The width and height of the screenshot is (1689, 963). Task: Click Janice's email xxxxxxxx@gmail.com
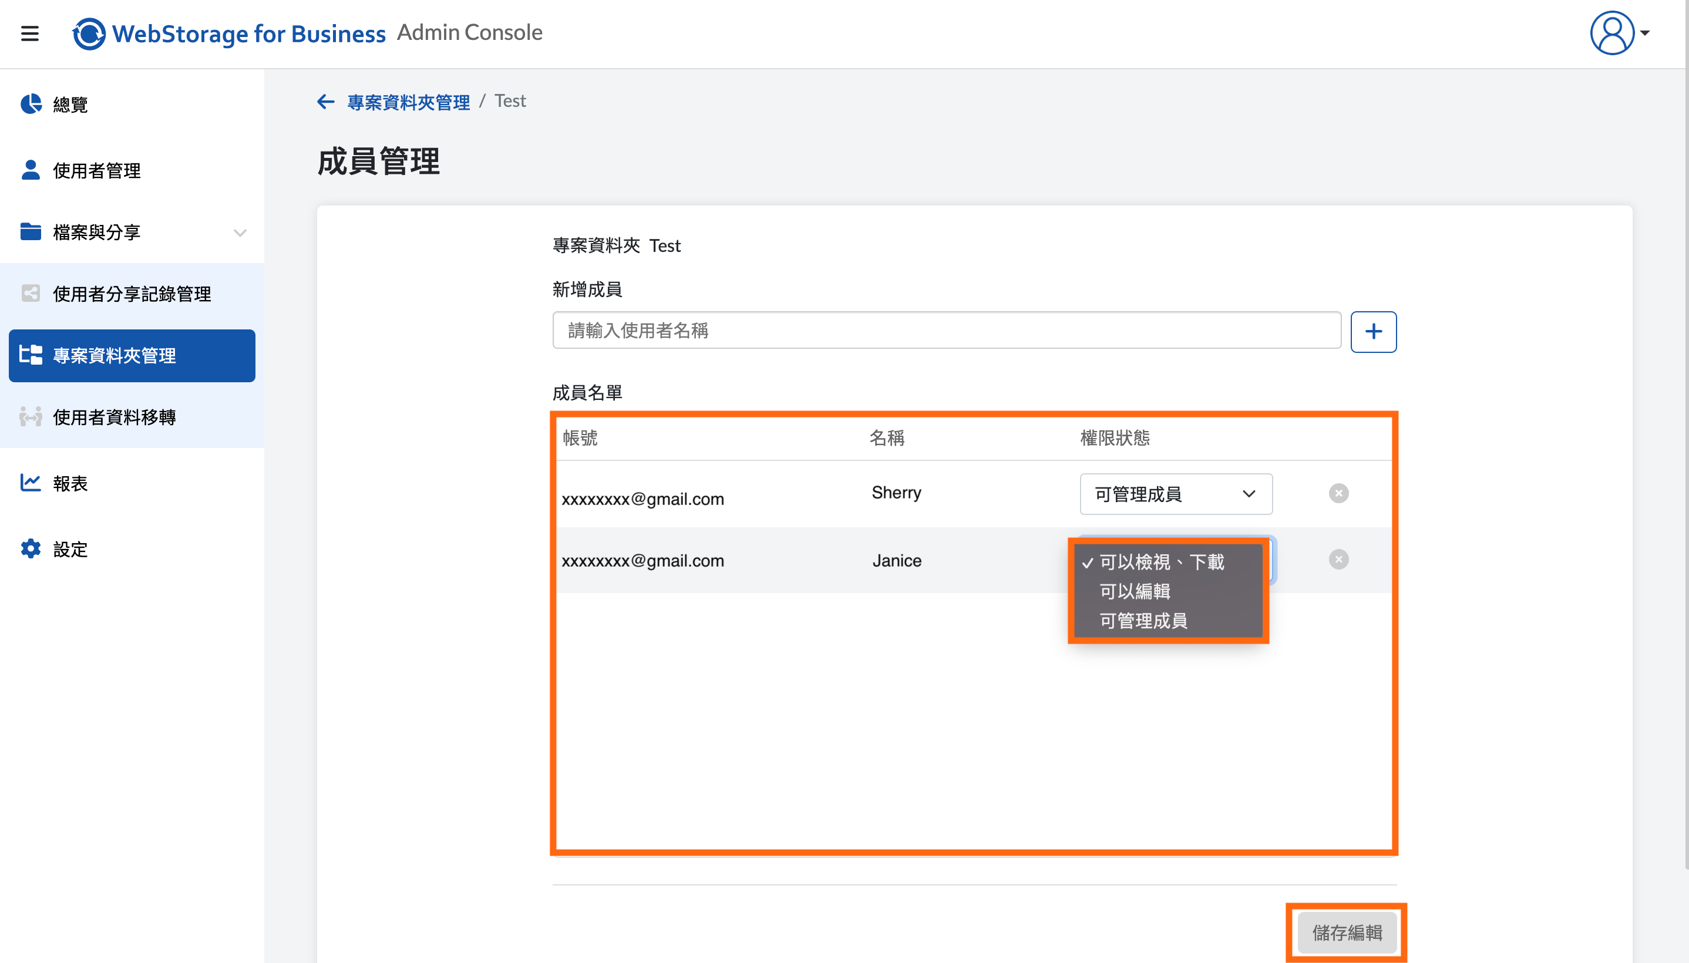click(x=643, y=560)
